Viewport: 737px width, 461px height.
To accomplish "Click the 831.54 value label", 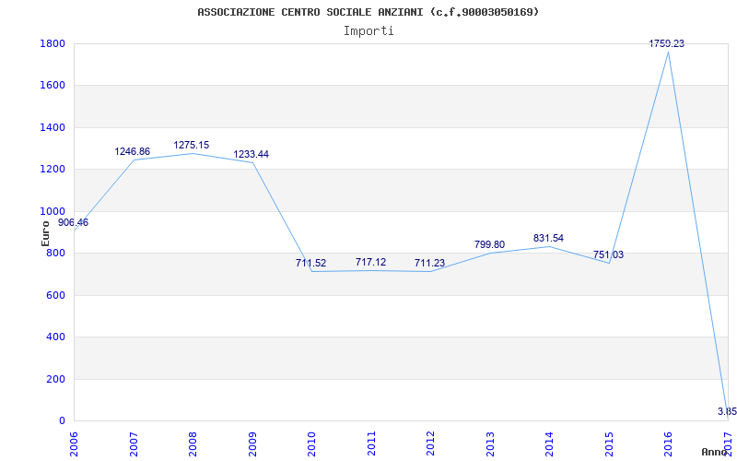I will tap(548, 239).
